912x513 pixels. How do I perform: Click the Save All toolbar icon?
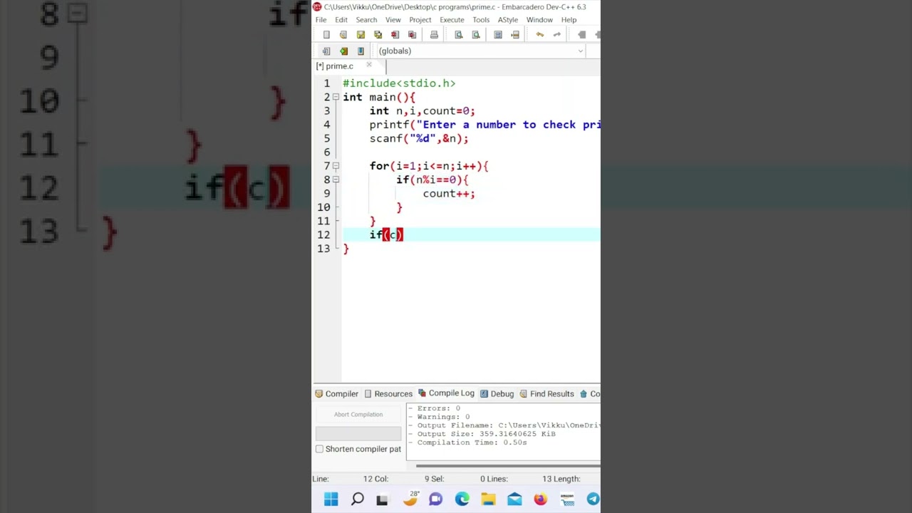378,35
